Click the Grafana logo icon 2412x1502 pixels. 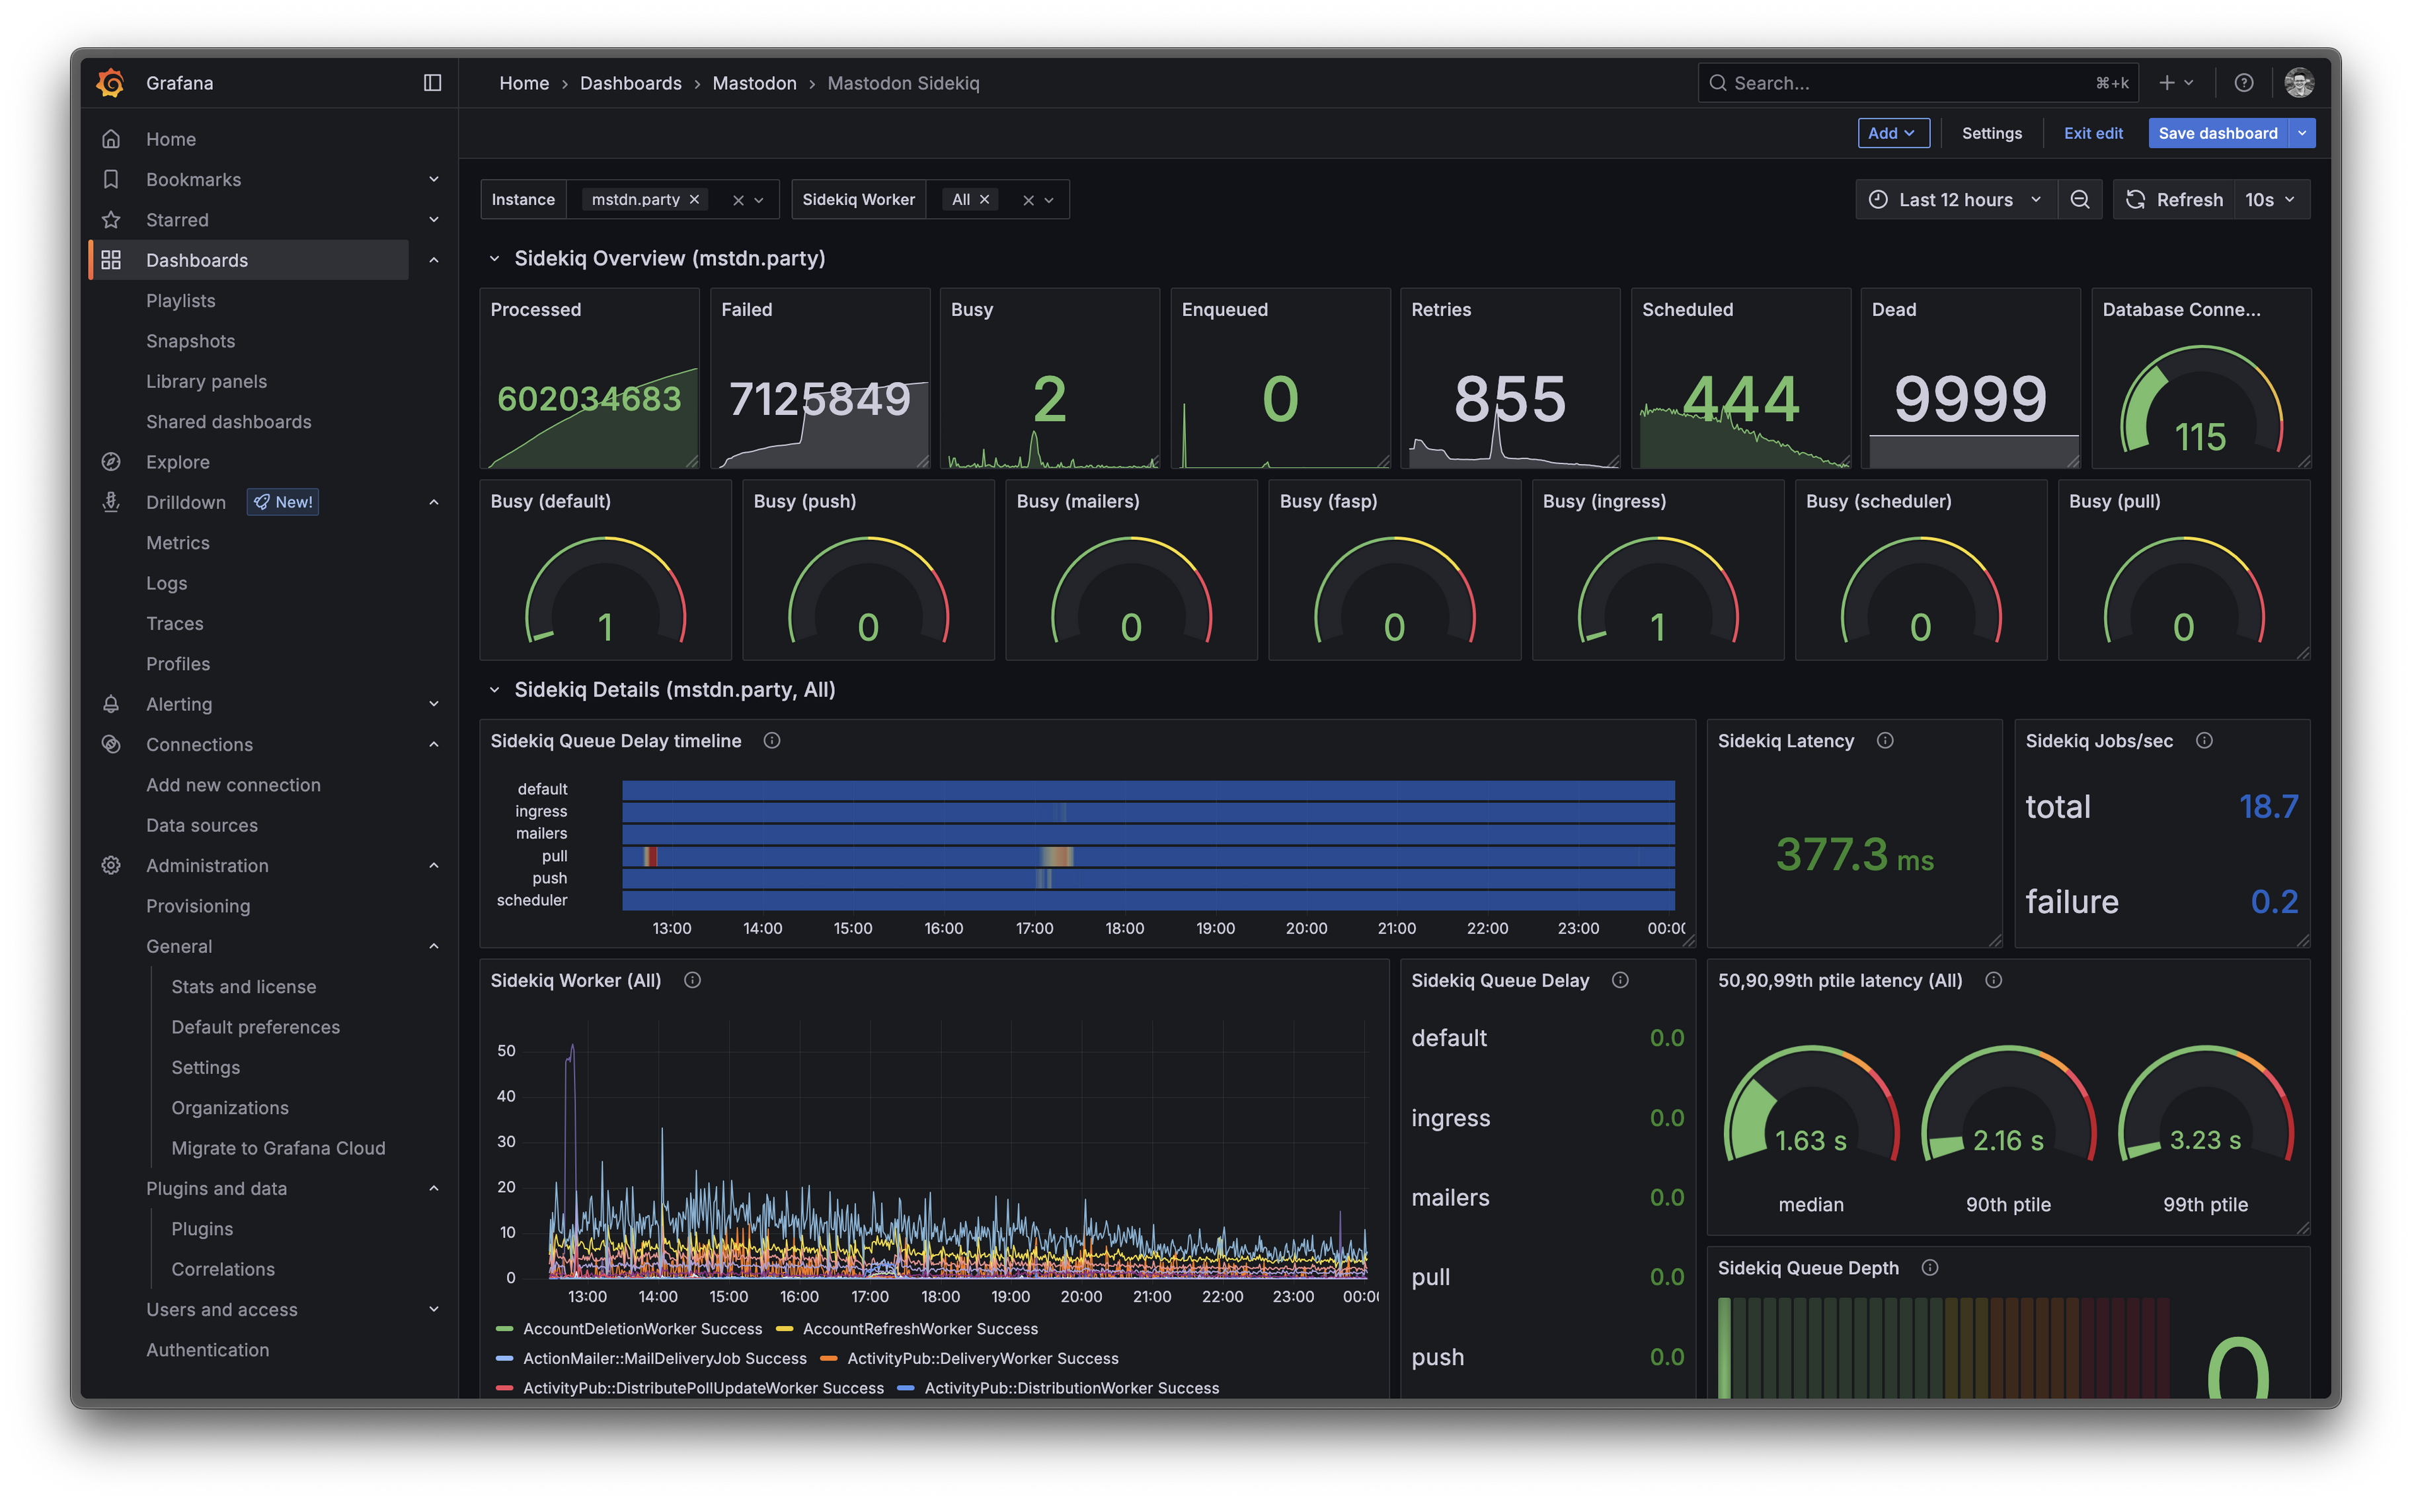[110, 83]
